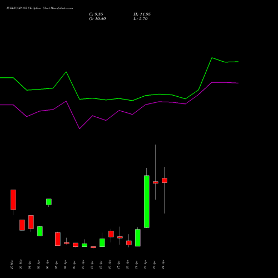Click the tall green candle above 22 Apr
The image size is (278, 278).
click(x=147, y=201)
